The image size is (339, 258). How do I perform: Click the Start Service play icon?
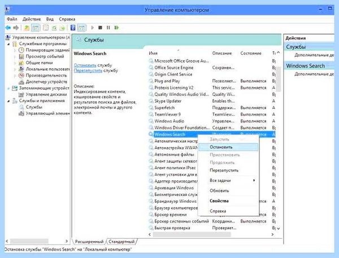(92, 28)
